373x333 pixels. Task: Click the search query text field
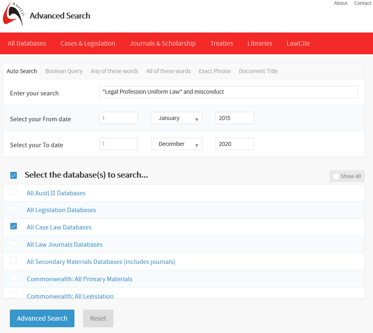(x=228, y=92)
